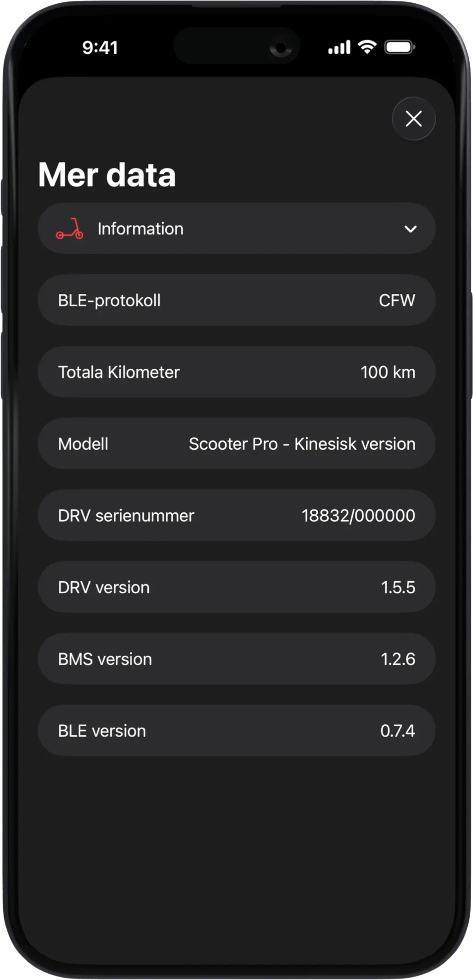Tap the DRV serienummer label

[x=126, y=516]
